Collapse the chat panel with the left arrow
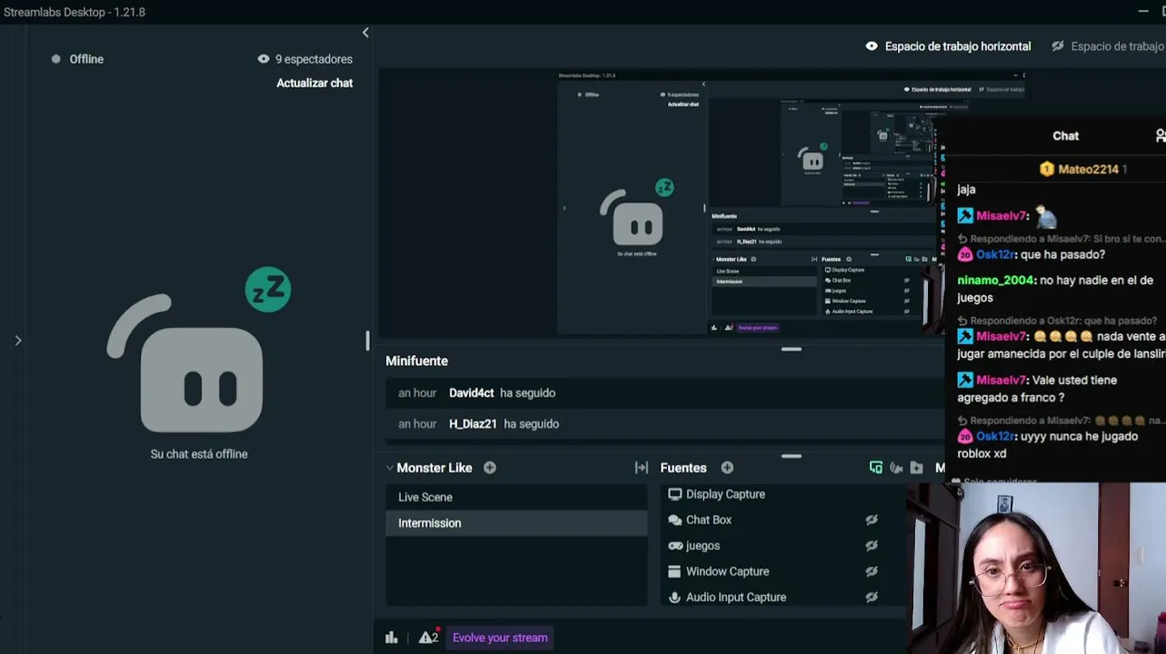This screenshot has width=1166, height=654. click(x=365, y=33)
